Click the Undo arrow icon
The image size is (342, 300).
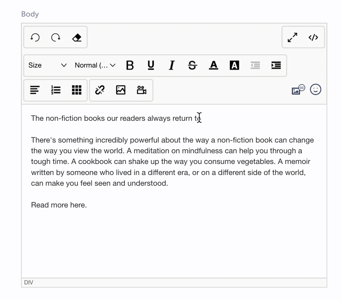point(35,38)
